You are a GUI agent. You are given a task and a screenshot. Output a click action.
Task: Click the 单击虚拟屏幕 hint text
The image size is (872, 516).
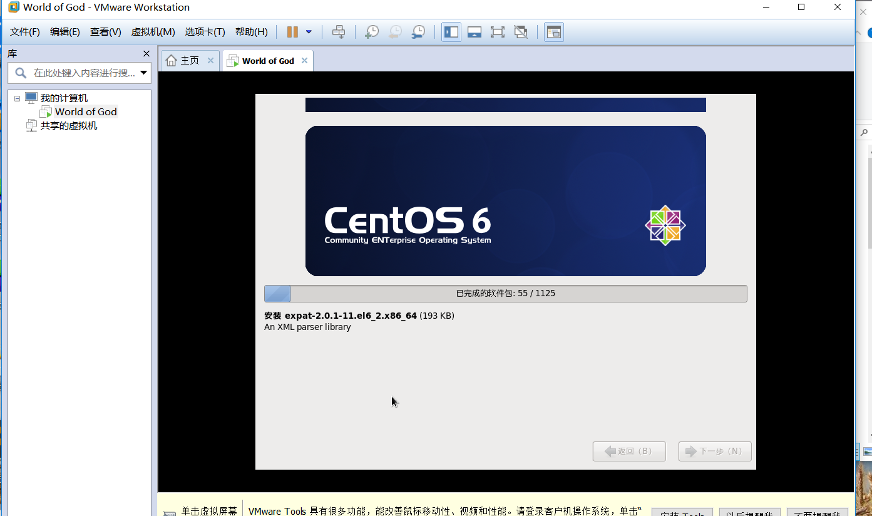209,511
